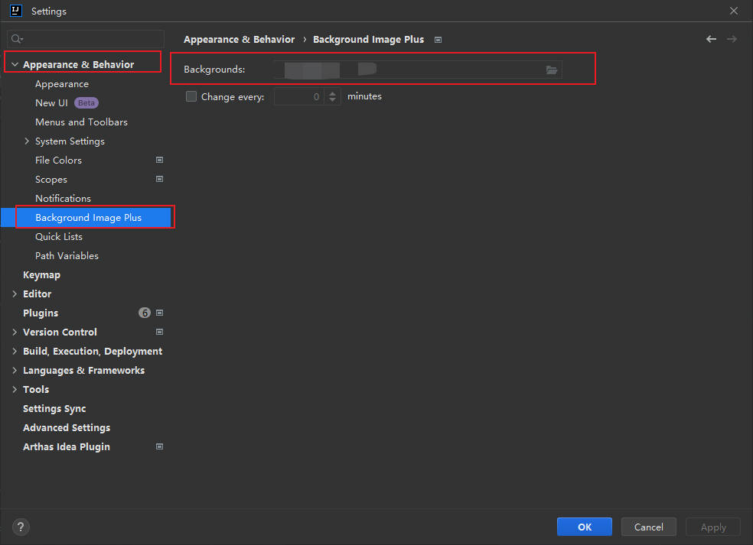Image resolution: width=753 pixels, height=545 pixels.
Task: Open the New UI settings page
Action: pos(51,102)
